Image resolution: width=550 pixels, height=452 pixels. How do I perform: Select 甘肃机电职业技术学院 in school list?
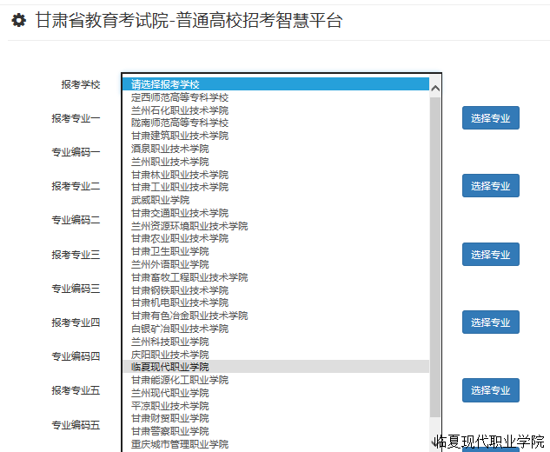coord(276,302)
